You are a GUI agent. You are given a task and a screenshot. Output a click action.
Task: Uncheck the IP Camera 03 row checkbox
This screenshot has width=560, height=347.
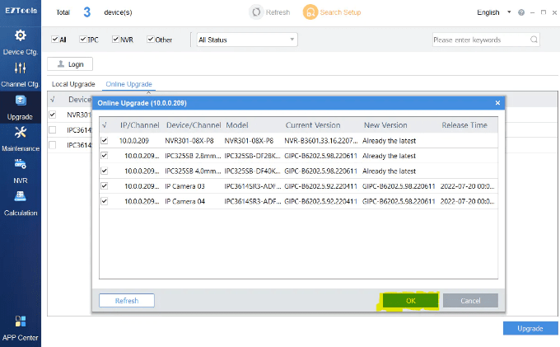(x=104, y=185)
